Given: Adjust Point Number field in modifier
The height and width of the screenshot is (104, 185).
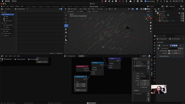Looking at the screenshot, I should point(176,51).
